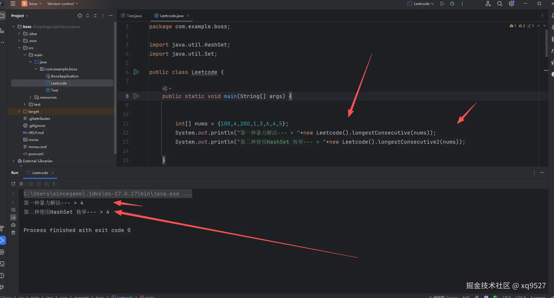Clear all console output
The image size is (554, 298).
tap(13, 233)
